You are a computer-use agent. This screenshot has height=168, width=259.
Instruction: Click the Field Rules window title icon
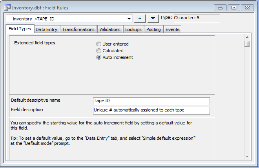[7, 7]
